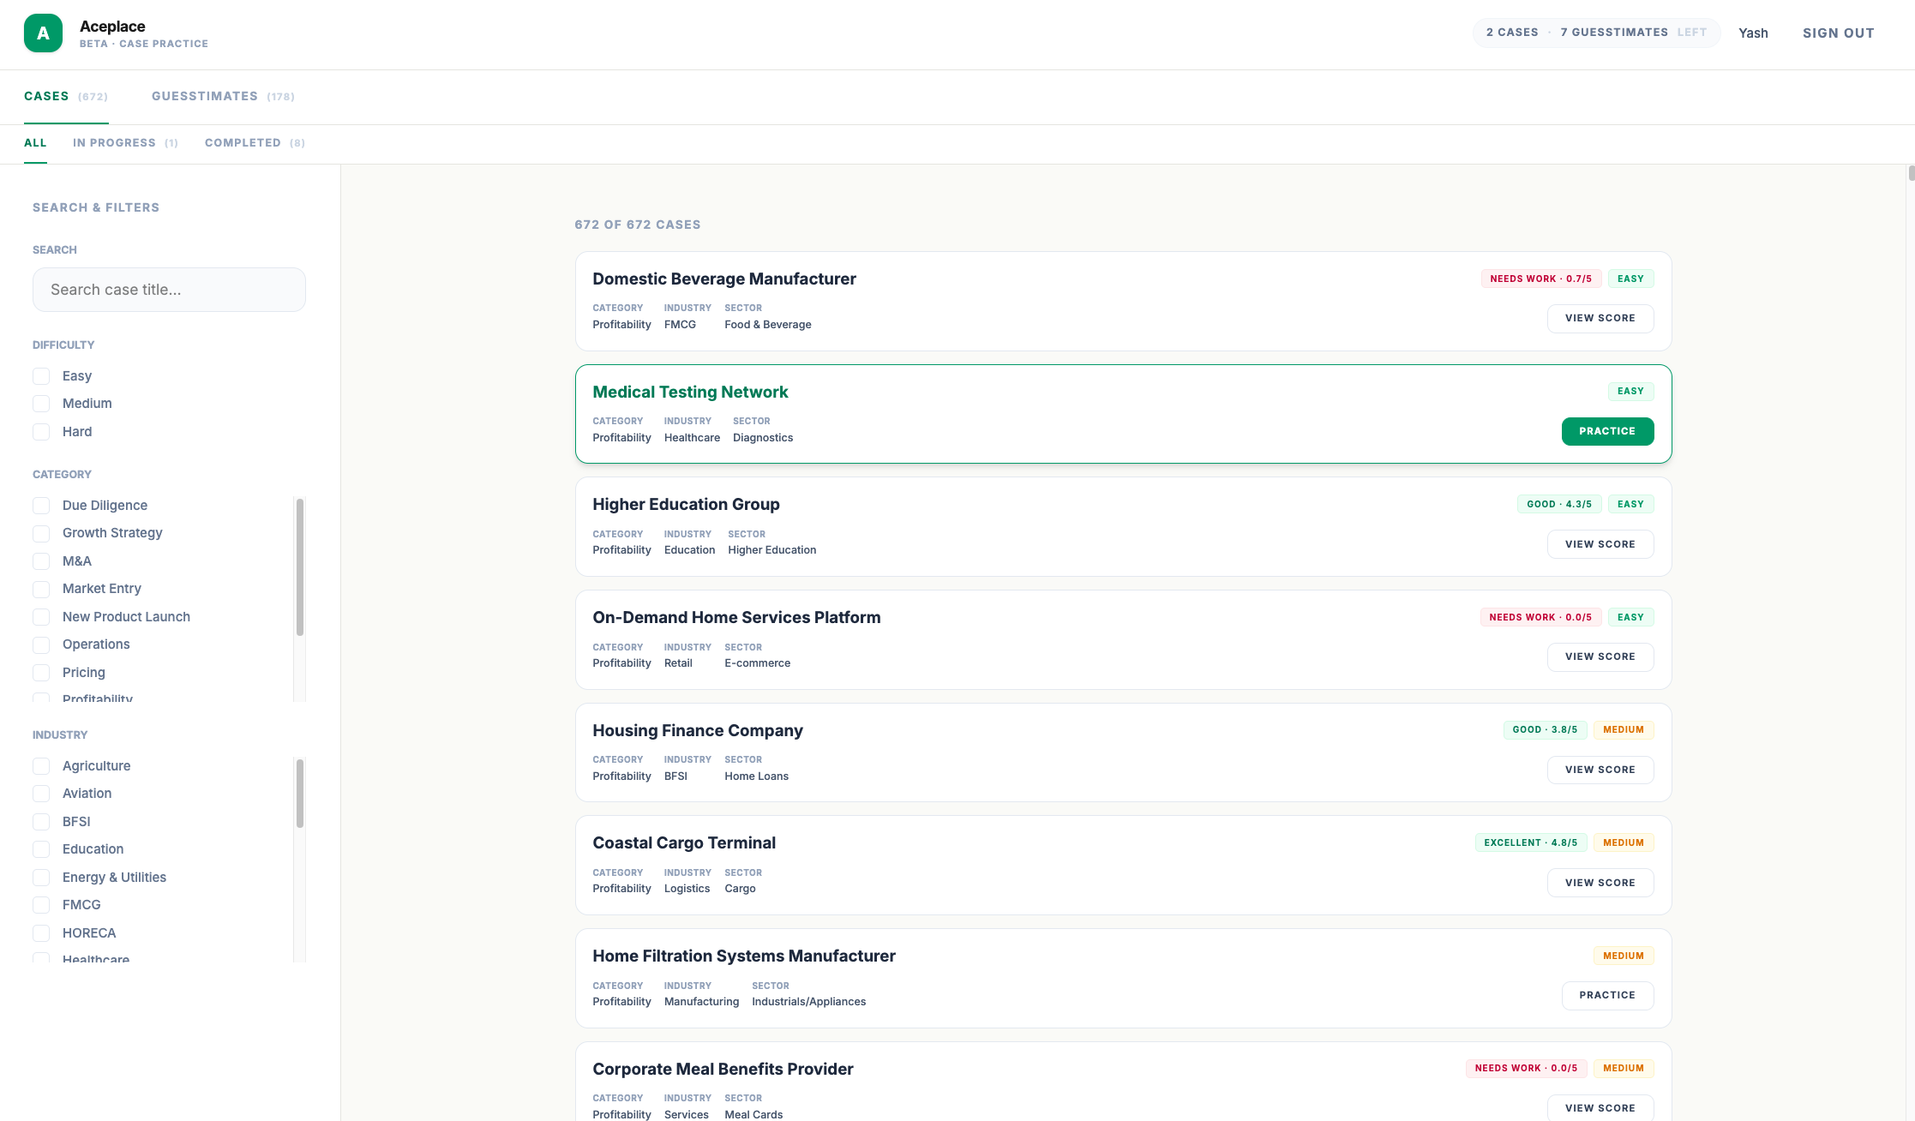Check the FMCG industry checkbox
This screenshot has height=1121, width=1915.
[41, 905]
